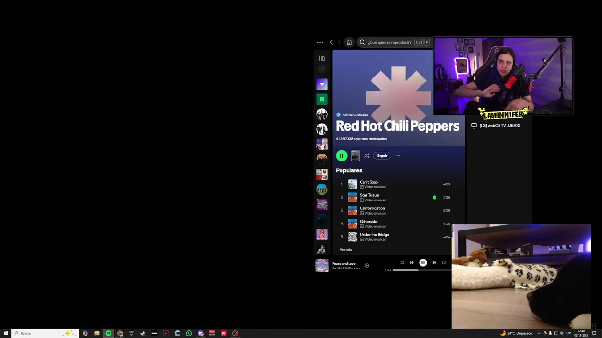The height and width of the screenshot is (338, 602).
Task: Switch the ESP input language indicator
Action: (569, 333)
